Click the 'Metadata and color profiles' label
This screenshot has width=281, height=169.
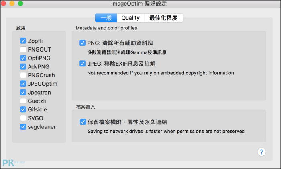[x=106, y=28]
